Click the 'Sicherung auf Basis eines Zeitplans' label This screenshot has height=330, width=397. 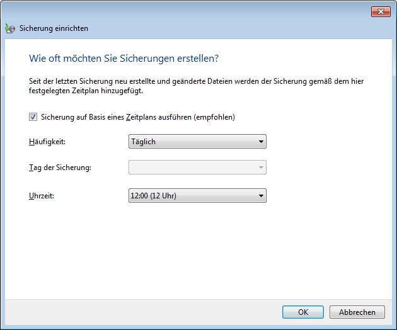coord(137,117)
